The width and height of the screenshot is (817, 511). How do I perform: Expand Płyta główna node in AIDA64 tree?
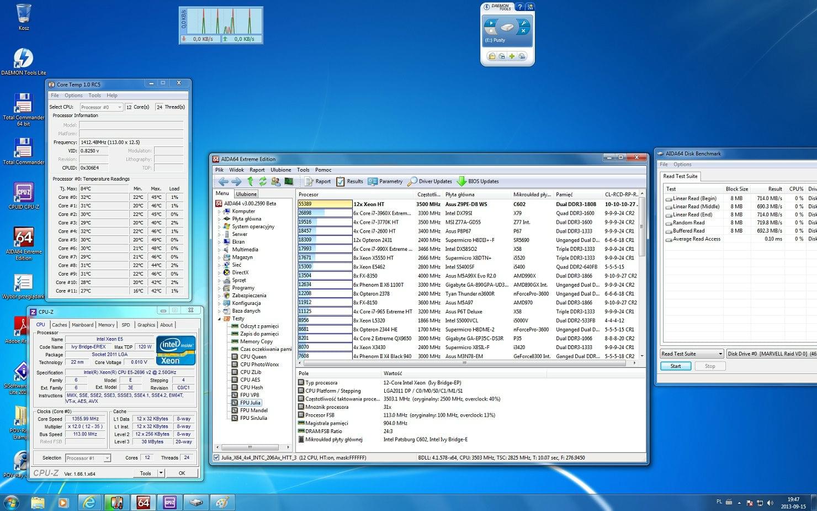219,219
